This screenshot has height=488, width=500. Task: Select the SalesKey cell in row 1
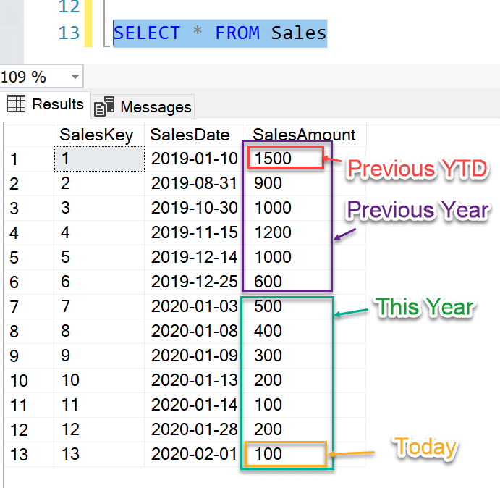click(99, 159)
